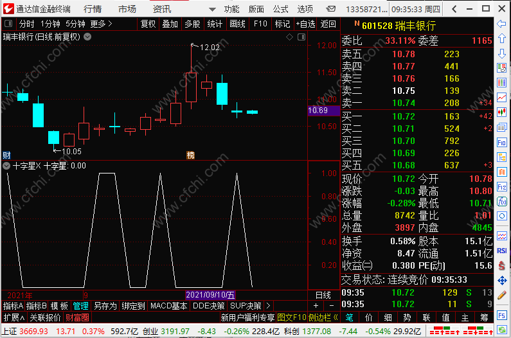The image size is (511, 338).
Task: Open the 选项 menu
Action: (x=305, y=9)
